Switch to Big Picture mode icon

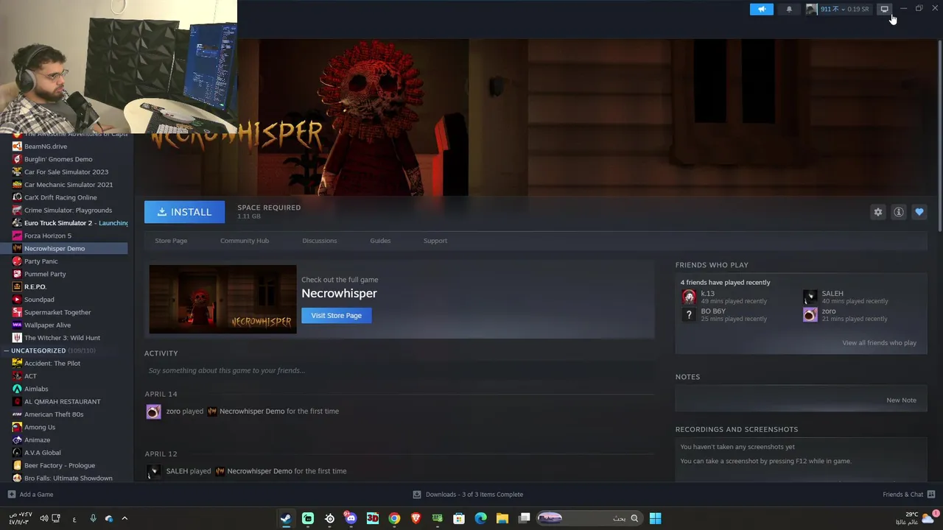[884, 9]
